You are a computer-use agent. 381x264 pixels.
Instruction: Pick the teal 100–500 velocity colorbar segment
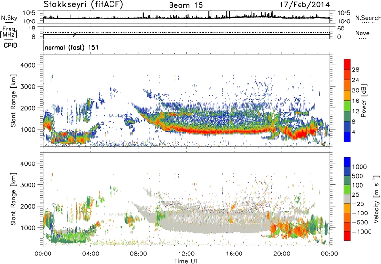click(x=347, y=181)
